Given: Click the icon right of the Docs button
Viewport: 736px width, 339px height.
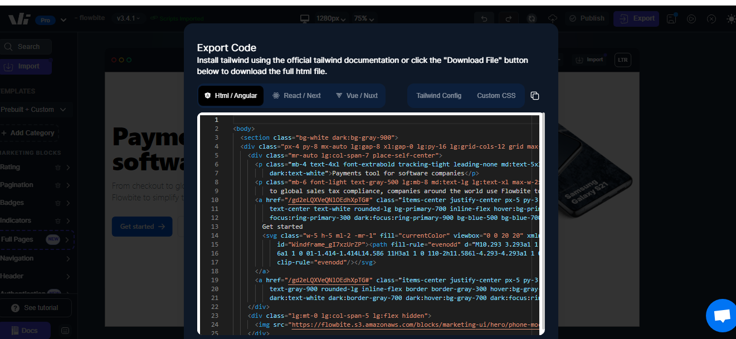Looking at the screenshot, I should [65, 331].
